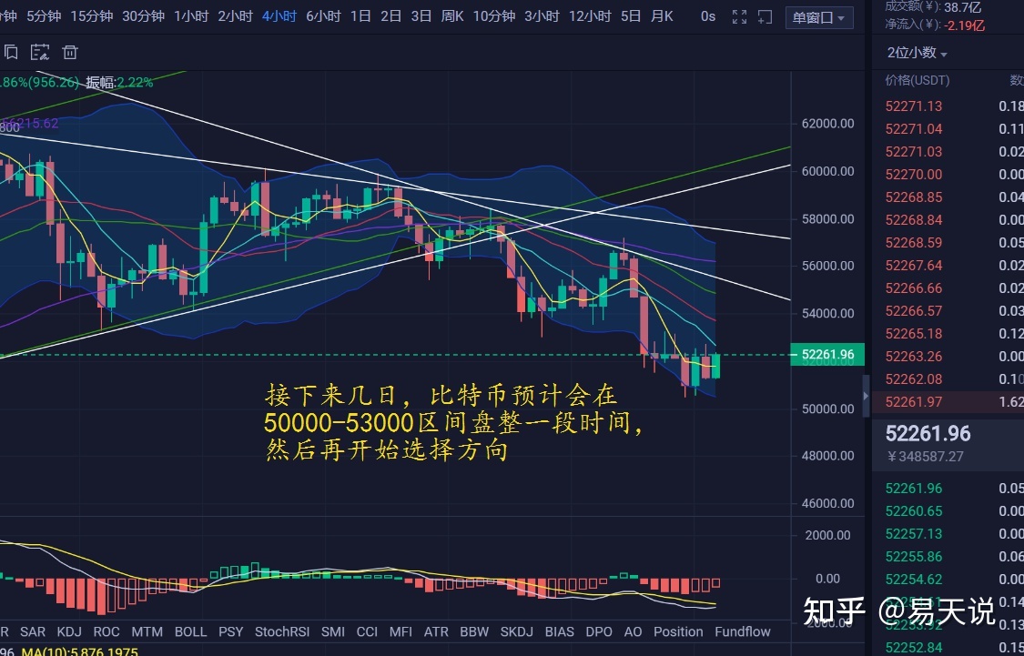Click sell order price 52261.97

pos(914,402)
